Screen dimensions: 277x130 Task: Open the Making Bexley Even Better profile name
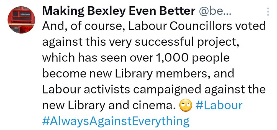click(119, 11)
